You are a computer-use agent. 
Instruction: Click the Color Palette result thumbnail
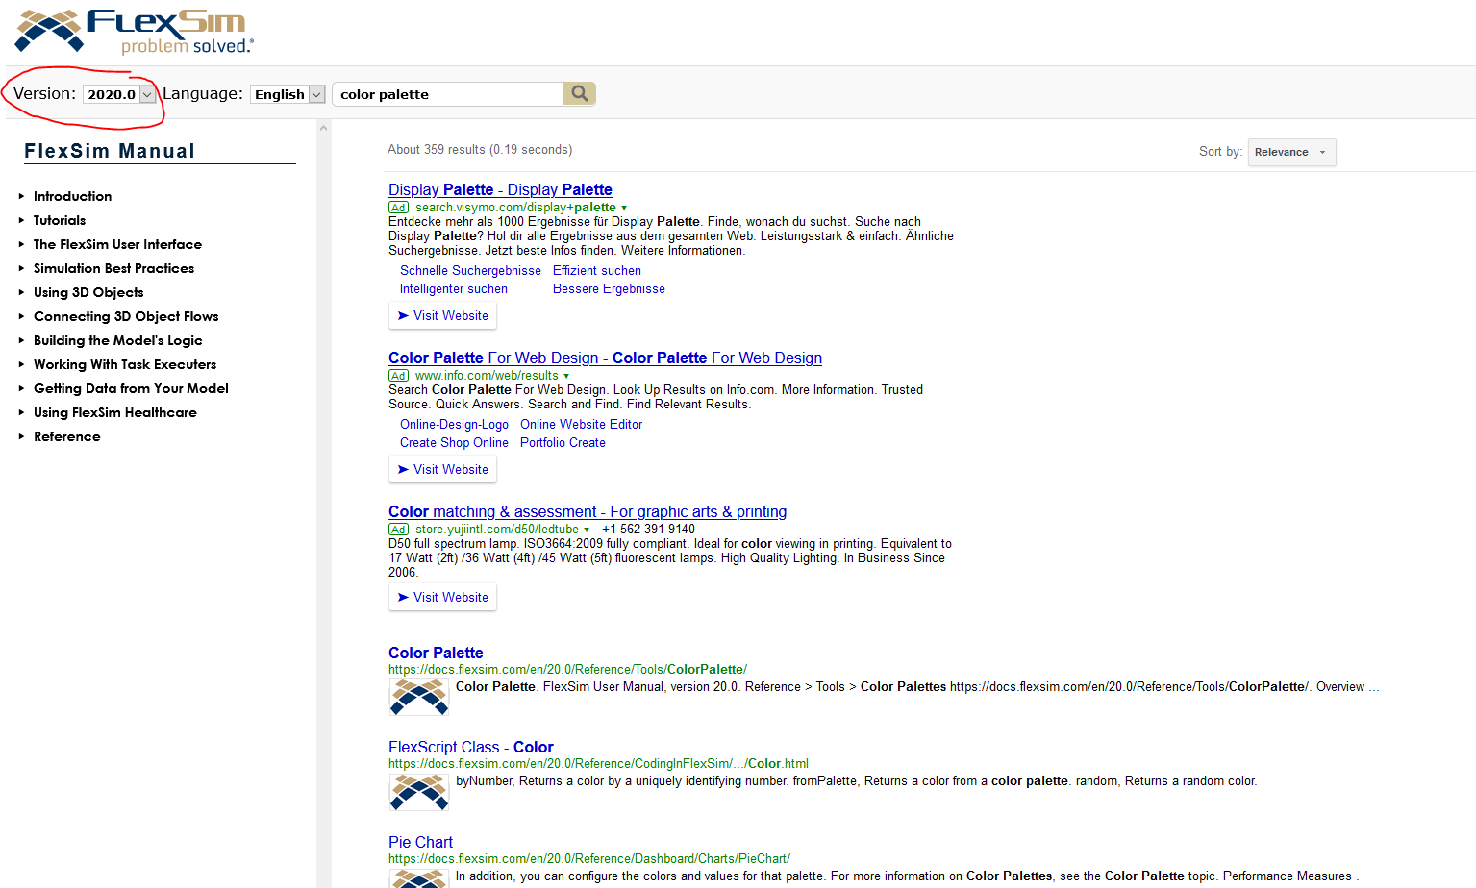click(418, 697)
